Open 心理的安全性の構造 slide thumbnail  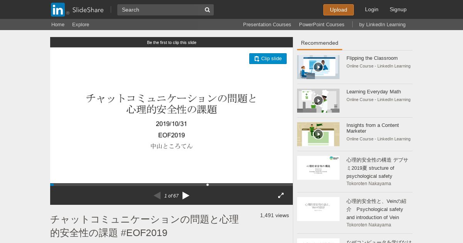(x=318, y=168)
